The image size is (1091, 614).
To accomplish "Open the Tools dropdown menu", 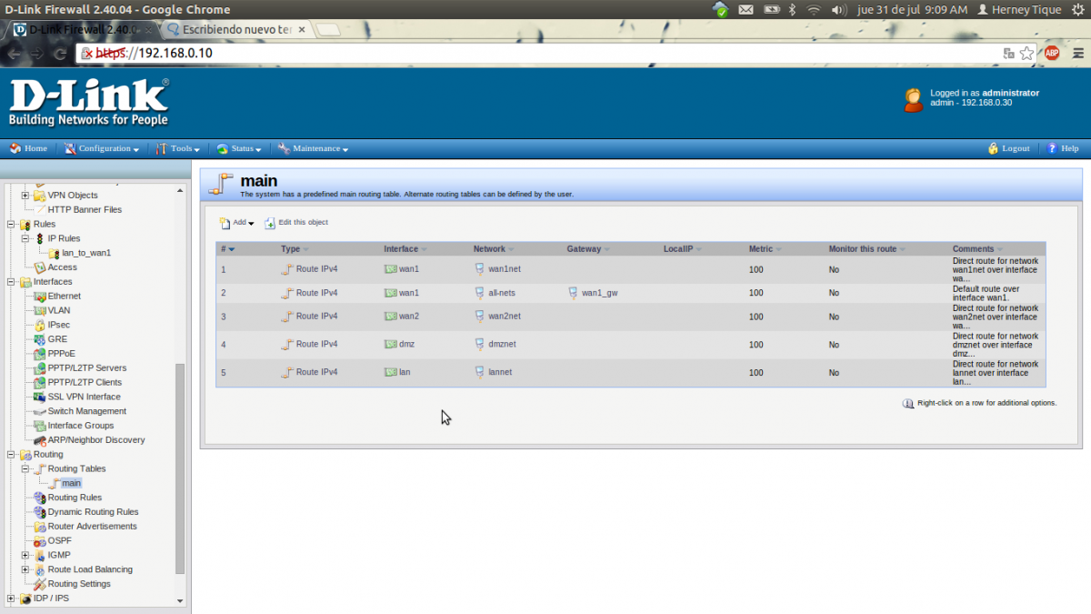I will 178,148.
